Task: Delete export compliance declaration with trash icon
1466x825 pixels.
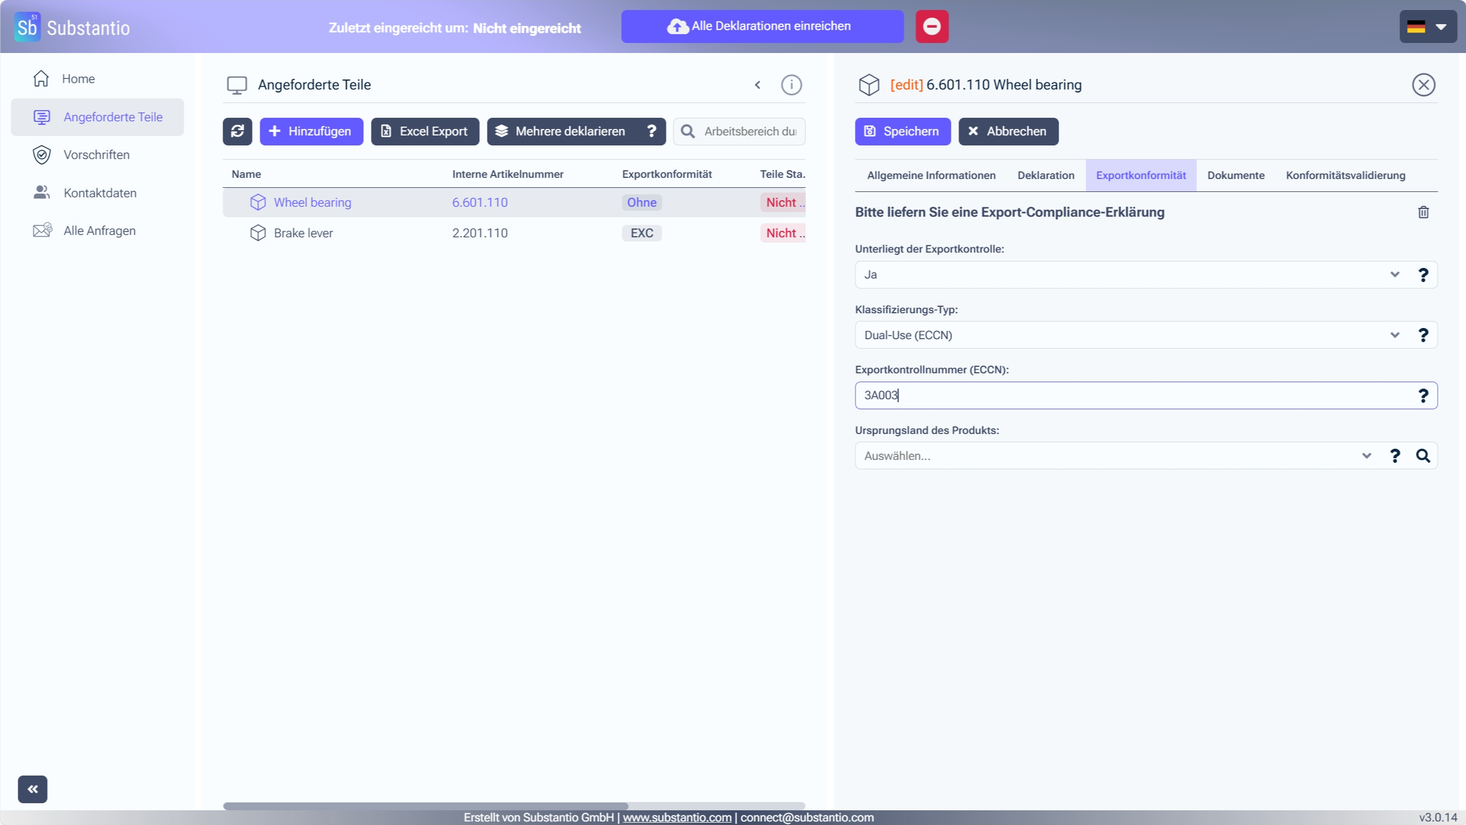Action: (x=1423, y=213)
